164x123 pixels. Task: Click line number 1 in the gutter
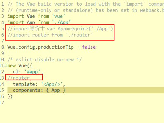click(x=3, y=4)
